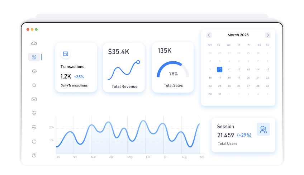
Task: Click the March 2026 calendar title
Action: pos(238,35)
